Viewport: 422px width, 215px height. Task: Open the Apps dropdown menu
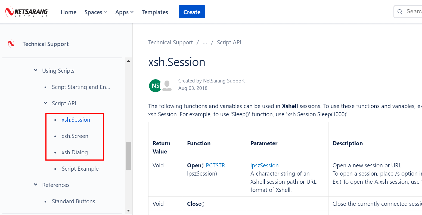[x=124, y=12]
